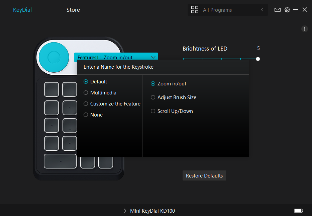Click the LED brightness slider handle
Screen dimensions: 312x216
[258, 59]
